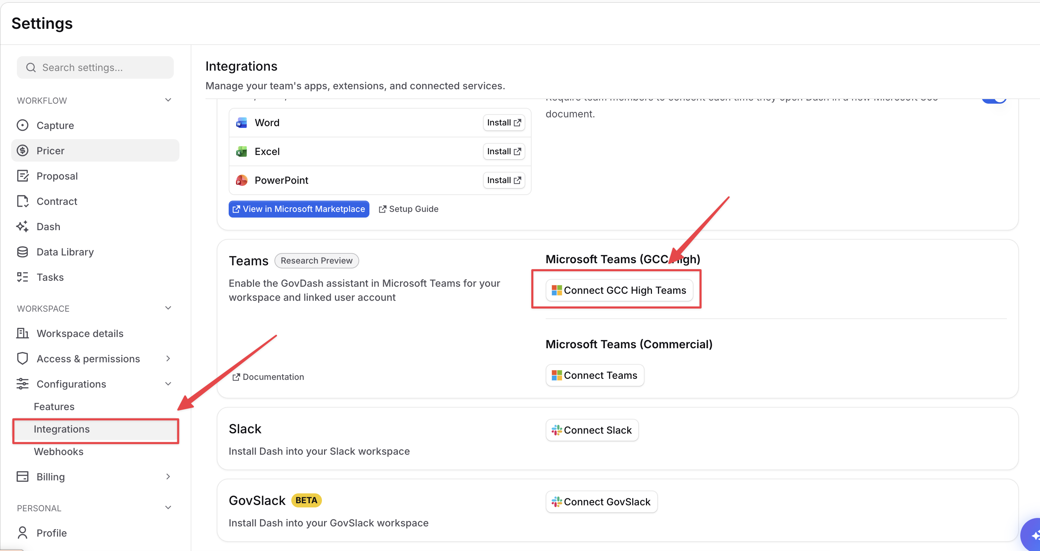The height and width of the screenshot is (551, 1040).
Task: Click the Connect GovSlack button
Action: pyautogui.click(x=602, y=502)
